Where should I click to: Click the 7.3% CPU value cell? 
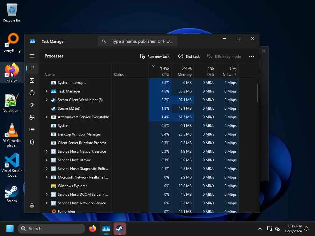pyautogui.click(x=160, y=83)
